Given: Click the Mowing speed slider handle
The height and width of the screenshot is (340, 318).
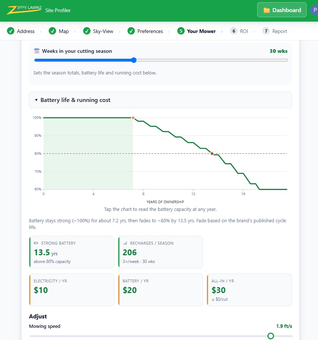Looking at the screenshot, I should click(271, 336).
